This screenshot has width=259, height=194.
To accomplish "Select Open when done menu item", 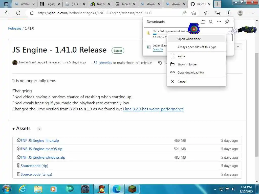I will (196, 39).
